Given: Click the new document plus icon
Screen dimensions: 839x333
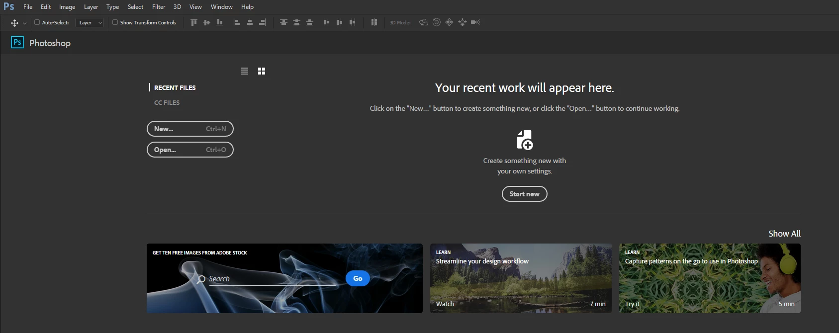Looking at the screenshot, I should tap(525, 140).
